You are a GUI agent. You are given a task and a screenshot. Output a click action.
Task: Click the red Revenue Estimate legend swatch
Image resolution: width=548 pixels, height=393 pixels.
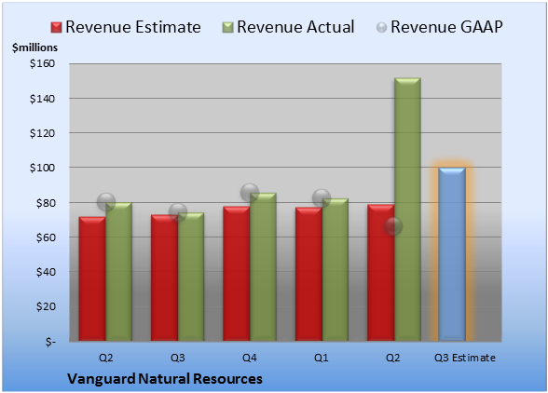pos(56,28)
